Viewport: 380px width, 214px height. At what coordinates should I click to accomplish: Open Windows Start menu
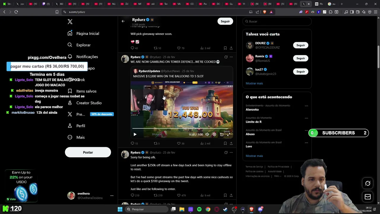pyautogui.click(x=120, y=209)
